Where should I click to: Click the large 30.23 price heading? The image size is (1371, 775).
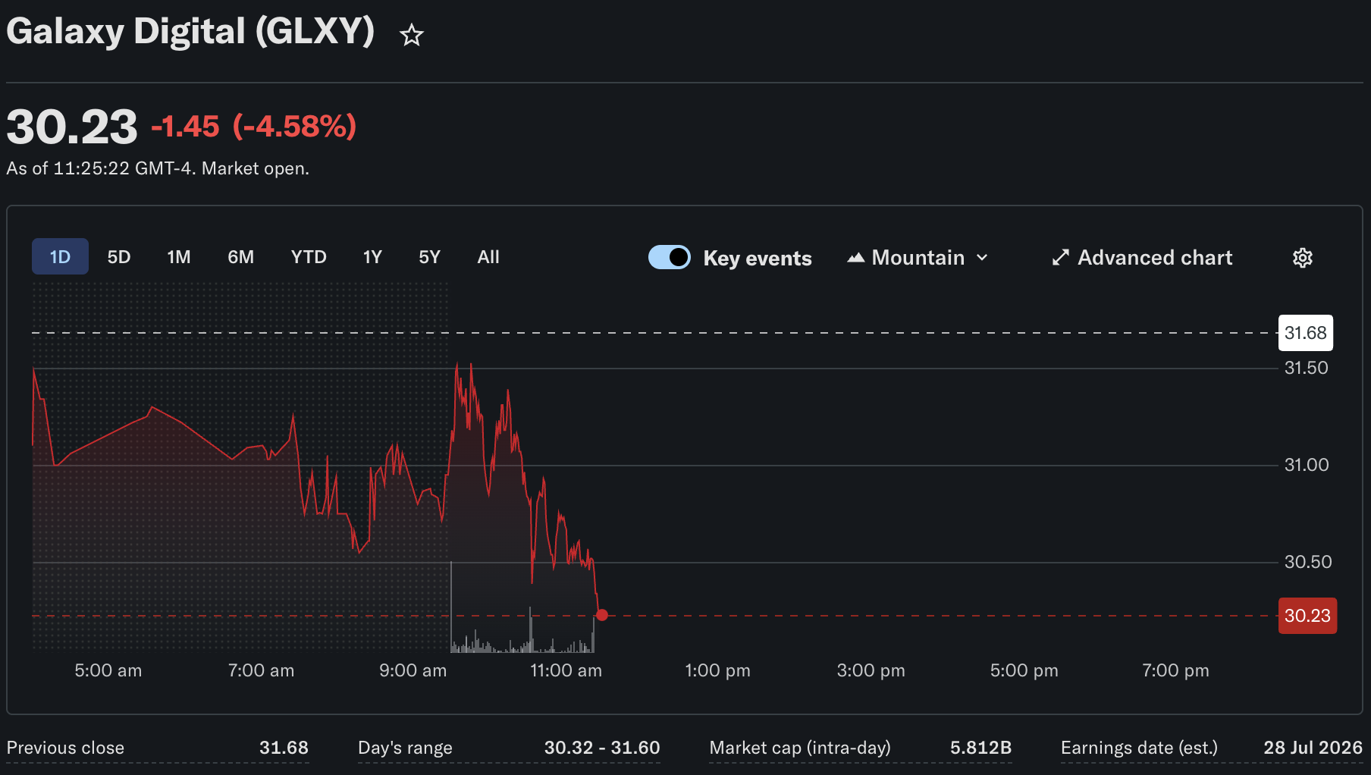72,127
